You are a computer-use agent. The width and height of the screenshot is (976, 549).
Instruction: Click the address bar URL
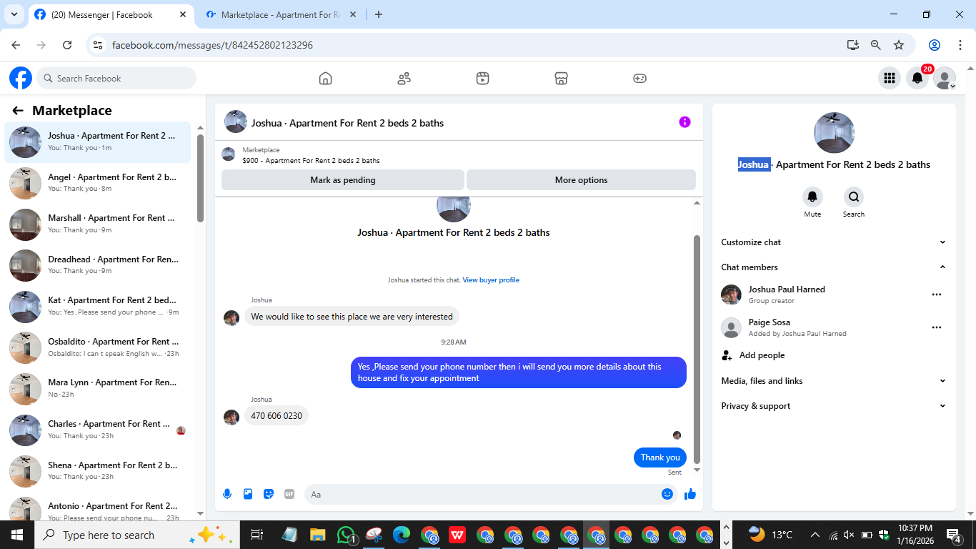tap(212, 45)
